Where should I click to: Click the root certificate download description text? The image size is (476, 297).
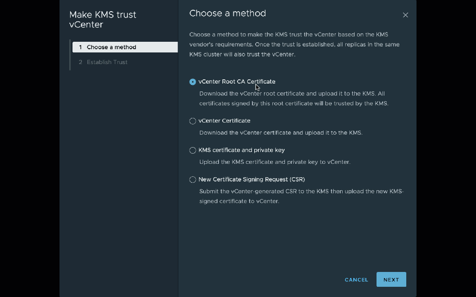[x=293, y=98]
